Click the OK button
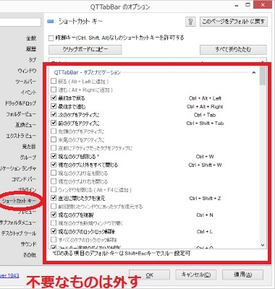275x289 pixels. pos(149,275)
